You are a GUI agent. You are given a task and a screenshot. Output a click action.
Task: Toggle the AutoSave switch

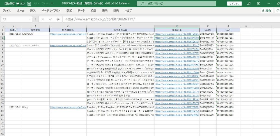pos(20,3)
